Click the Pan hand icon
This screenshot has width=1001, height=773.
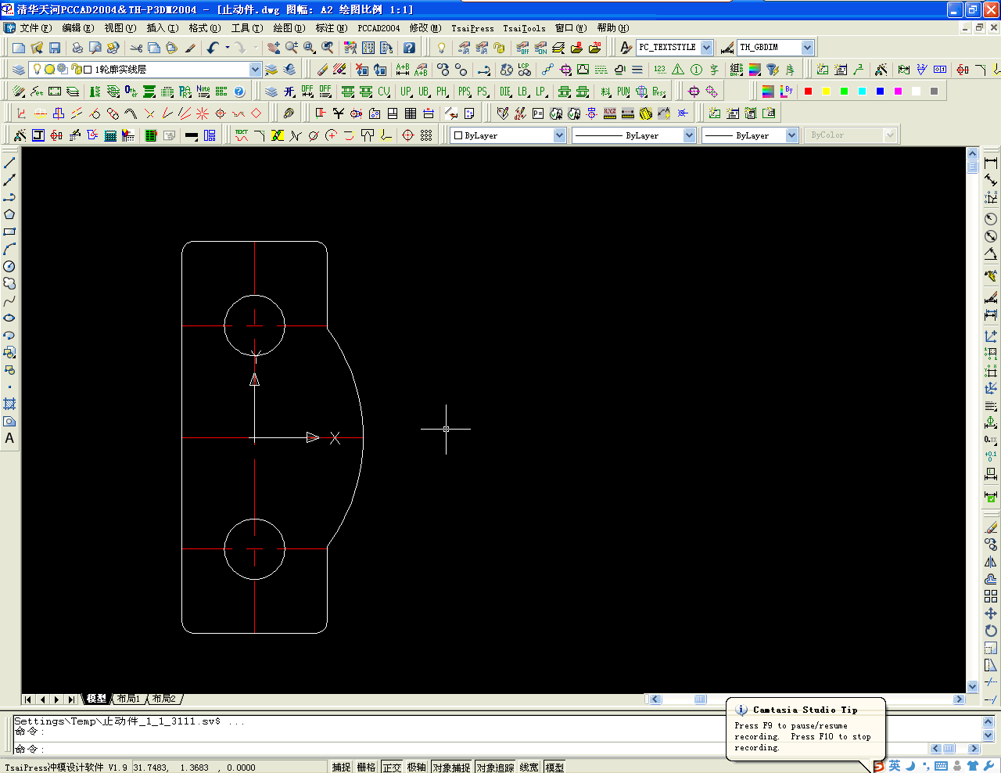point(273,48)
